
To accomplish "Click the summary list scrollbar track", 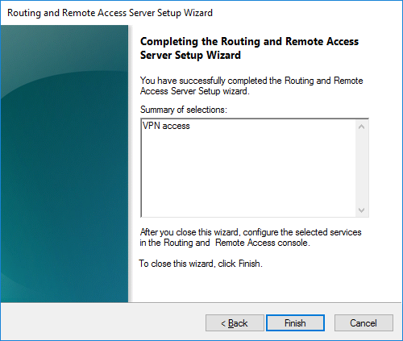I will click(362, 168).
